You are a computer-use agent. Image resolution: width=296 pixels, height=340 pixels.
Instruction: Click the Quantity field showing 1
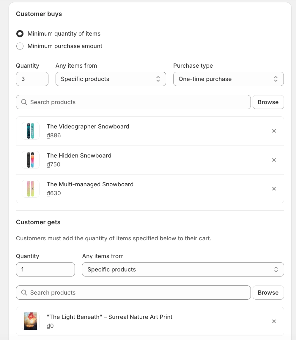coord(45,269)
